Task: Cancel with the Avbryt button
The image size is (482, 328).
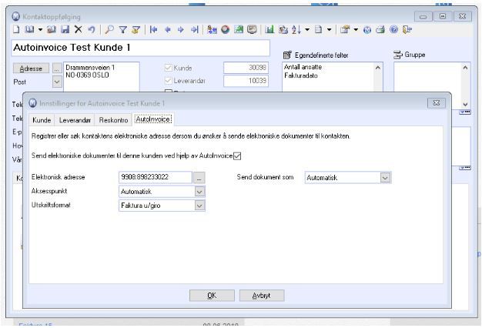Action: [x=262, y=296]
